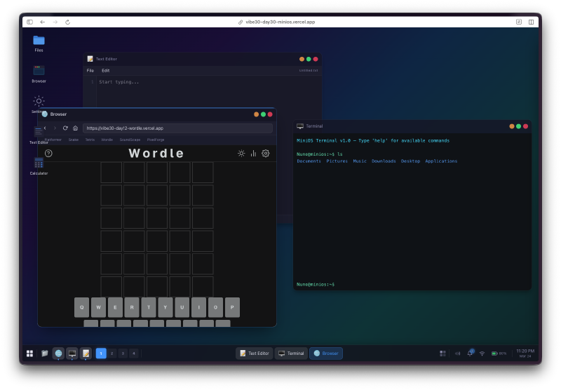Click Applications in Terminal ls output
Image resolution: width=561 pixels, height=390 pixels.
[441, 161]
